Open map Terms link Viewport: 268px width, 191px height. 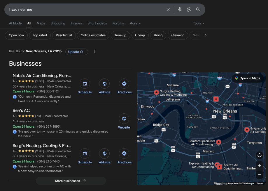(x=260, y=183)
